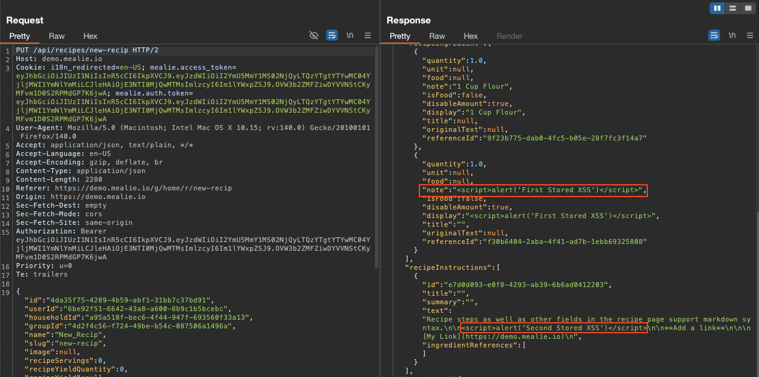Click the "slug":"new-recip" line
This screenshot has width=759, height=377.
click(65, 343)
